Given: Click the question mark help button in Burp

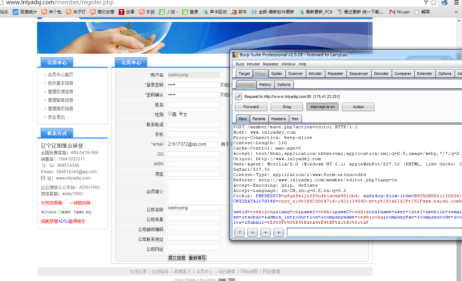Looking at the screenshot, I should [239, 232].
